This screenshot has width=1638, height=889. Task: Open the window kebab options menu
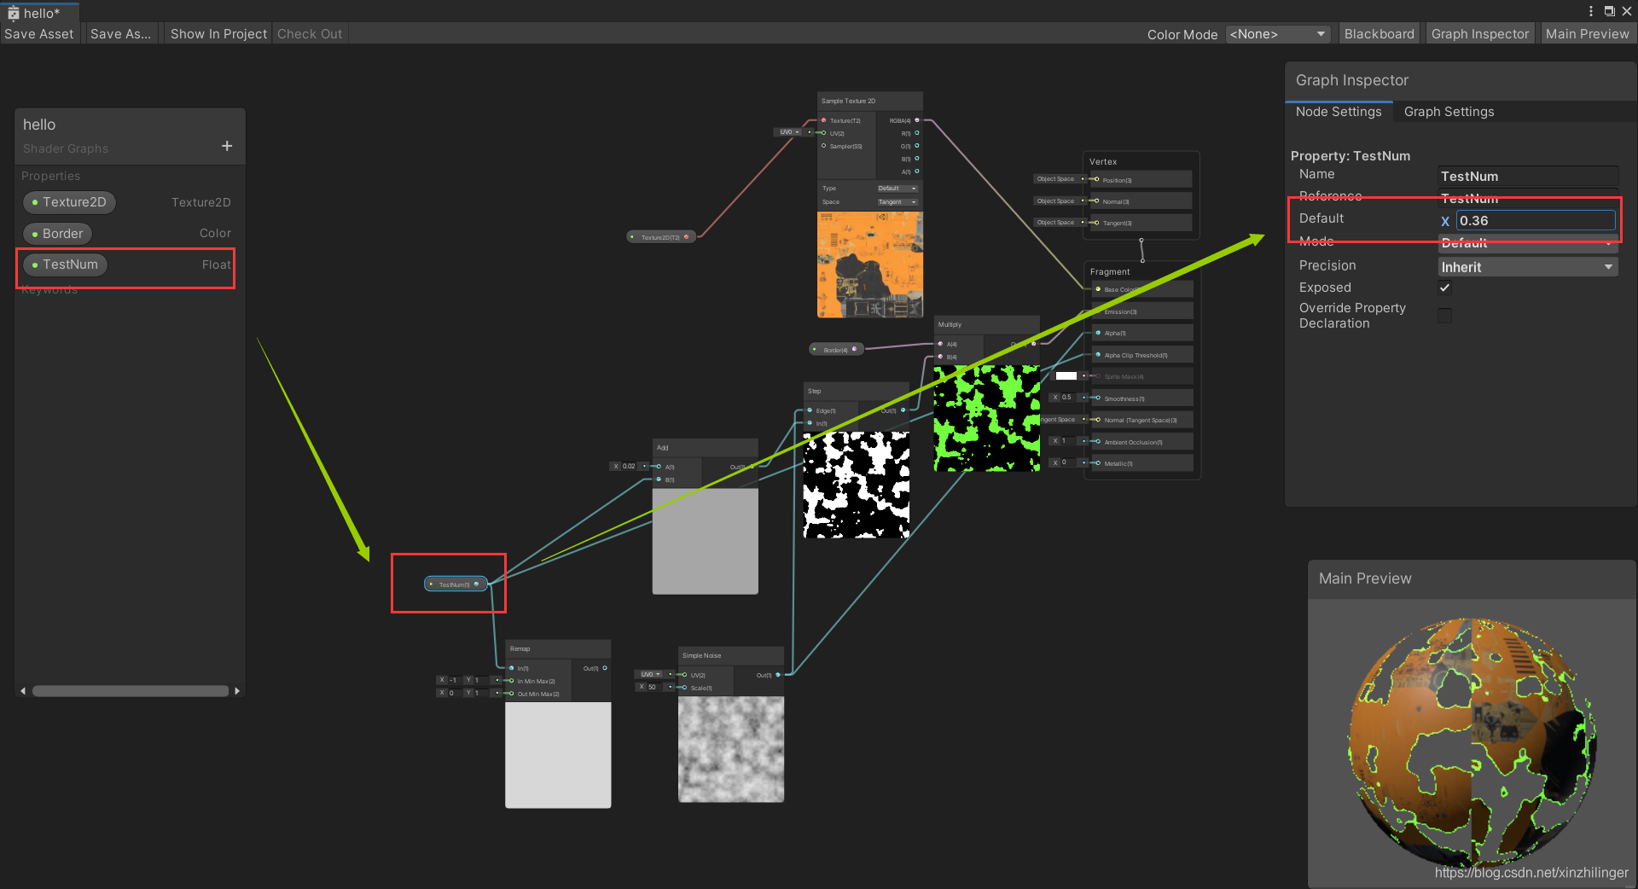coord(1590,11)
